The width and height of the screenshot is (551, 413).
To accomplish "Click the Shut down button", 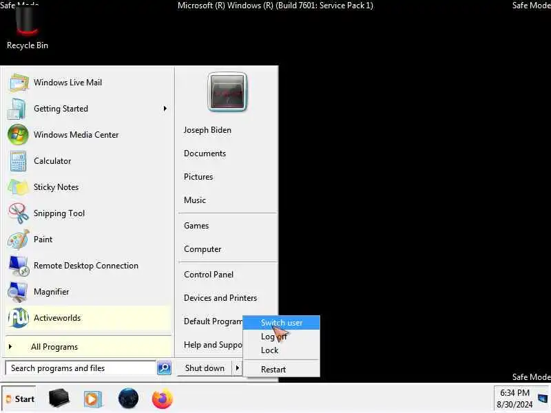I will coord(205,368).
